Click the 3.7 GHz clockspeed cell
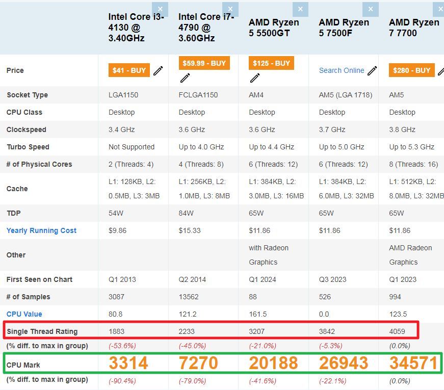This screenshot has height=390, width=444. (332, 129)
